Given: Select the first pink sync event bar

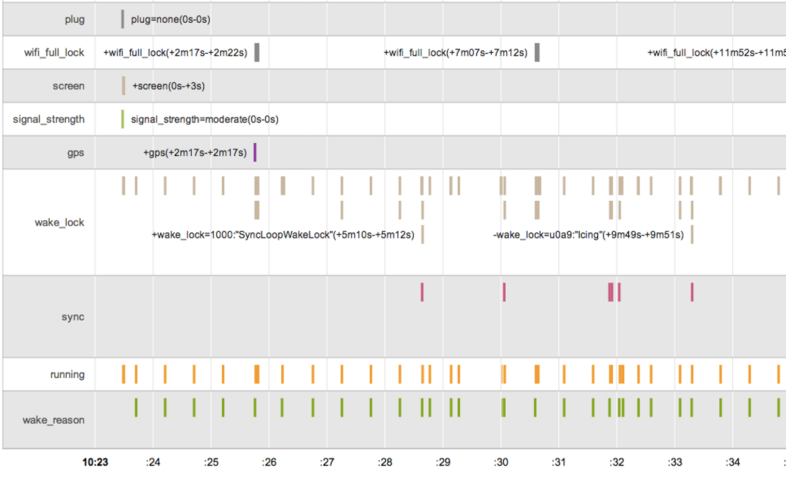Looking at the screenshot, I should pos(422,292).
